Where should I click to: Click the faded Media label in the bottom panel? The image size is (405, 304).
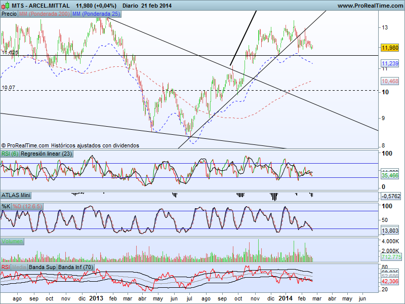click(19, 267)
